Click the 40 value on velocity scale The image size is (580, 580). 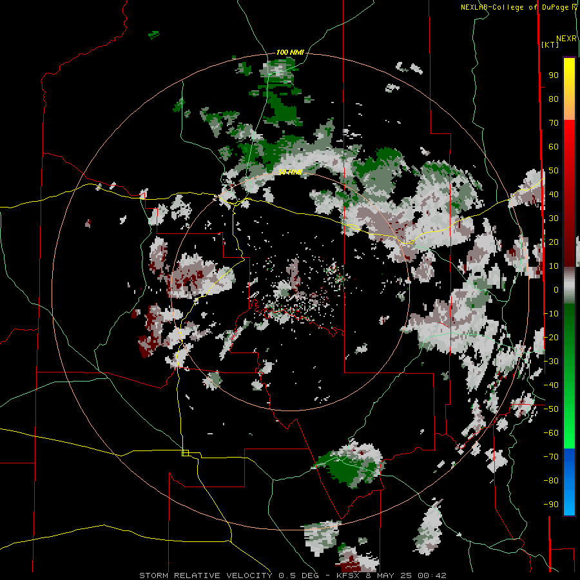[554, 195]
